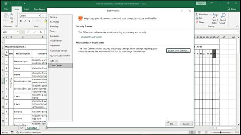Click the Insert Function fx icon
Image resolution: width=241 pixels, height=135 pixels.
(41, 32)
